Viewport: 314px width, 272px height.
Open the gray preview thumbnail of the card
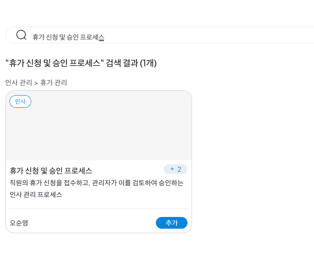pos(99,125)
